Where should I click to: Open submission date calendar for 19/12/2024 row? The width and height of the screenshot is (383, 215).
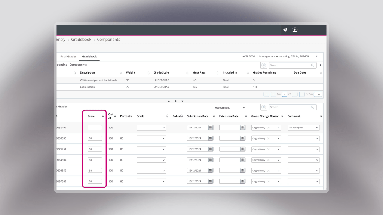(211, 128)
